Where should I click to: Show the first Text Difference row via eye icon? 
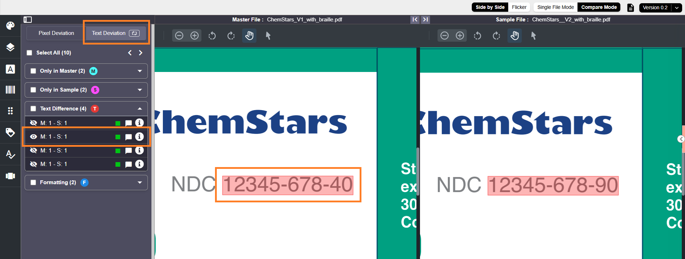click(34, 123)
